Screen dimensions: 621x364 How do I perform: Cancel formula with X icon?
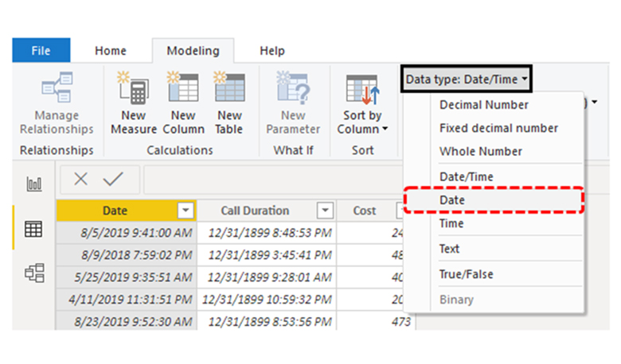point(80,179)
